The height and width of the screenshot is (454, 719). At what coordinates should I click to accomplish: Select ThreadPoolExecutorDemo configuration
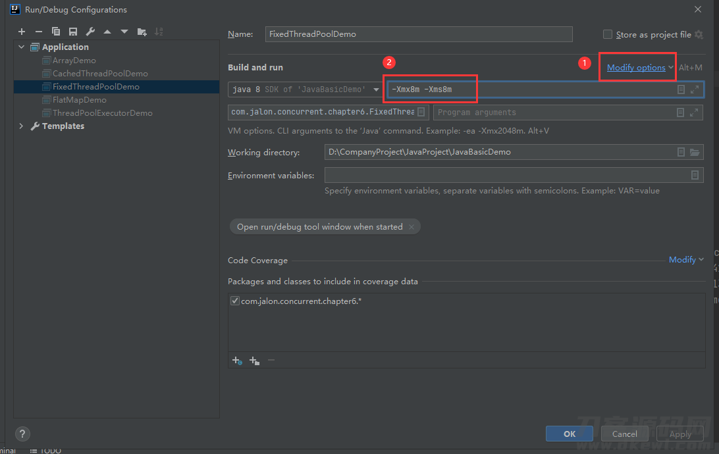click(102, 113)
